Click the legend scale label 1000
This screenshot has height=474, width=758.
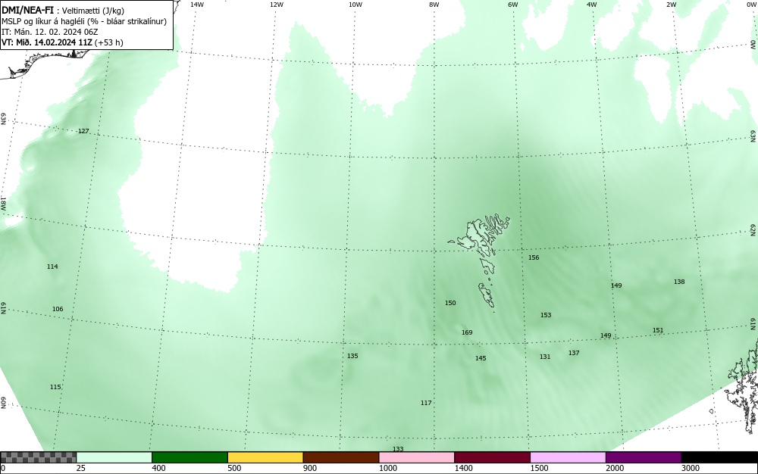[x=387, y=468]
